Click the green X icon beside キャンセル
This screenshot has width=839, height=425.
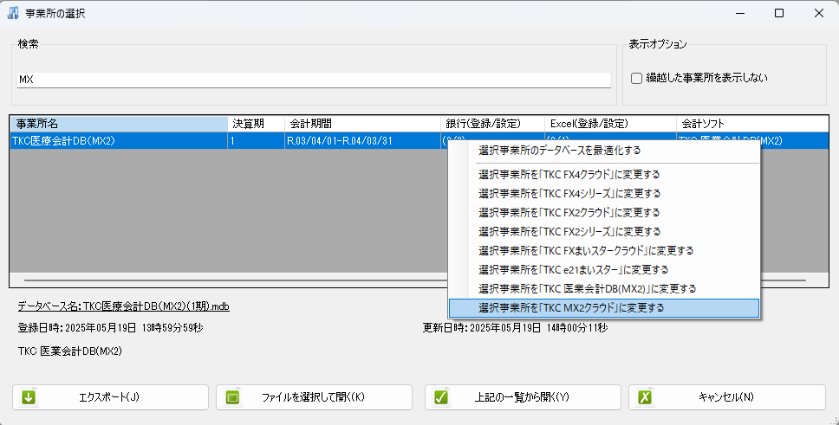(x=645, y=397)
